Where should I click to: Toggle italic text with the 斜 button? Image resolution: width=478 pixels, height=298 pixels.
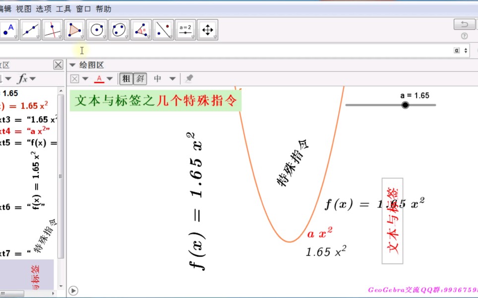[139, 78]
